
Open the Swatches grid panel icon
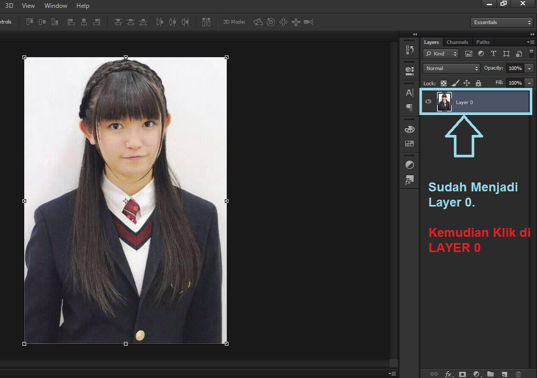(x=409, y=143)
